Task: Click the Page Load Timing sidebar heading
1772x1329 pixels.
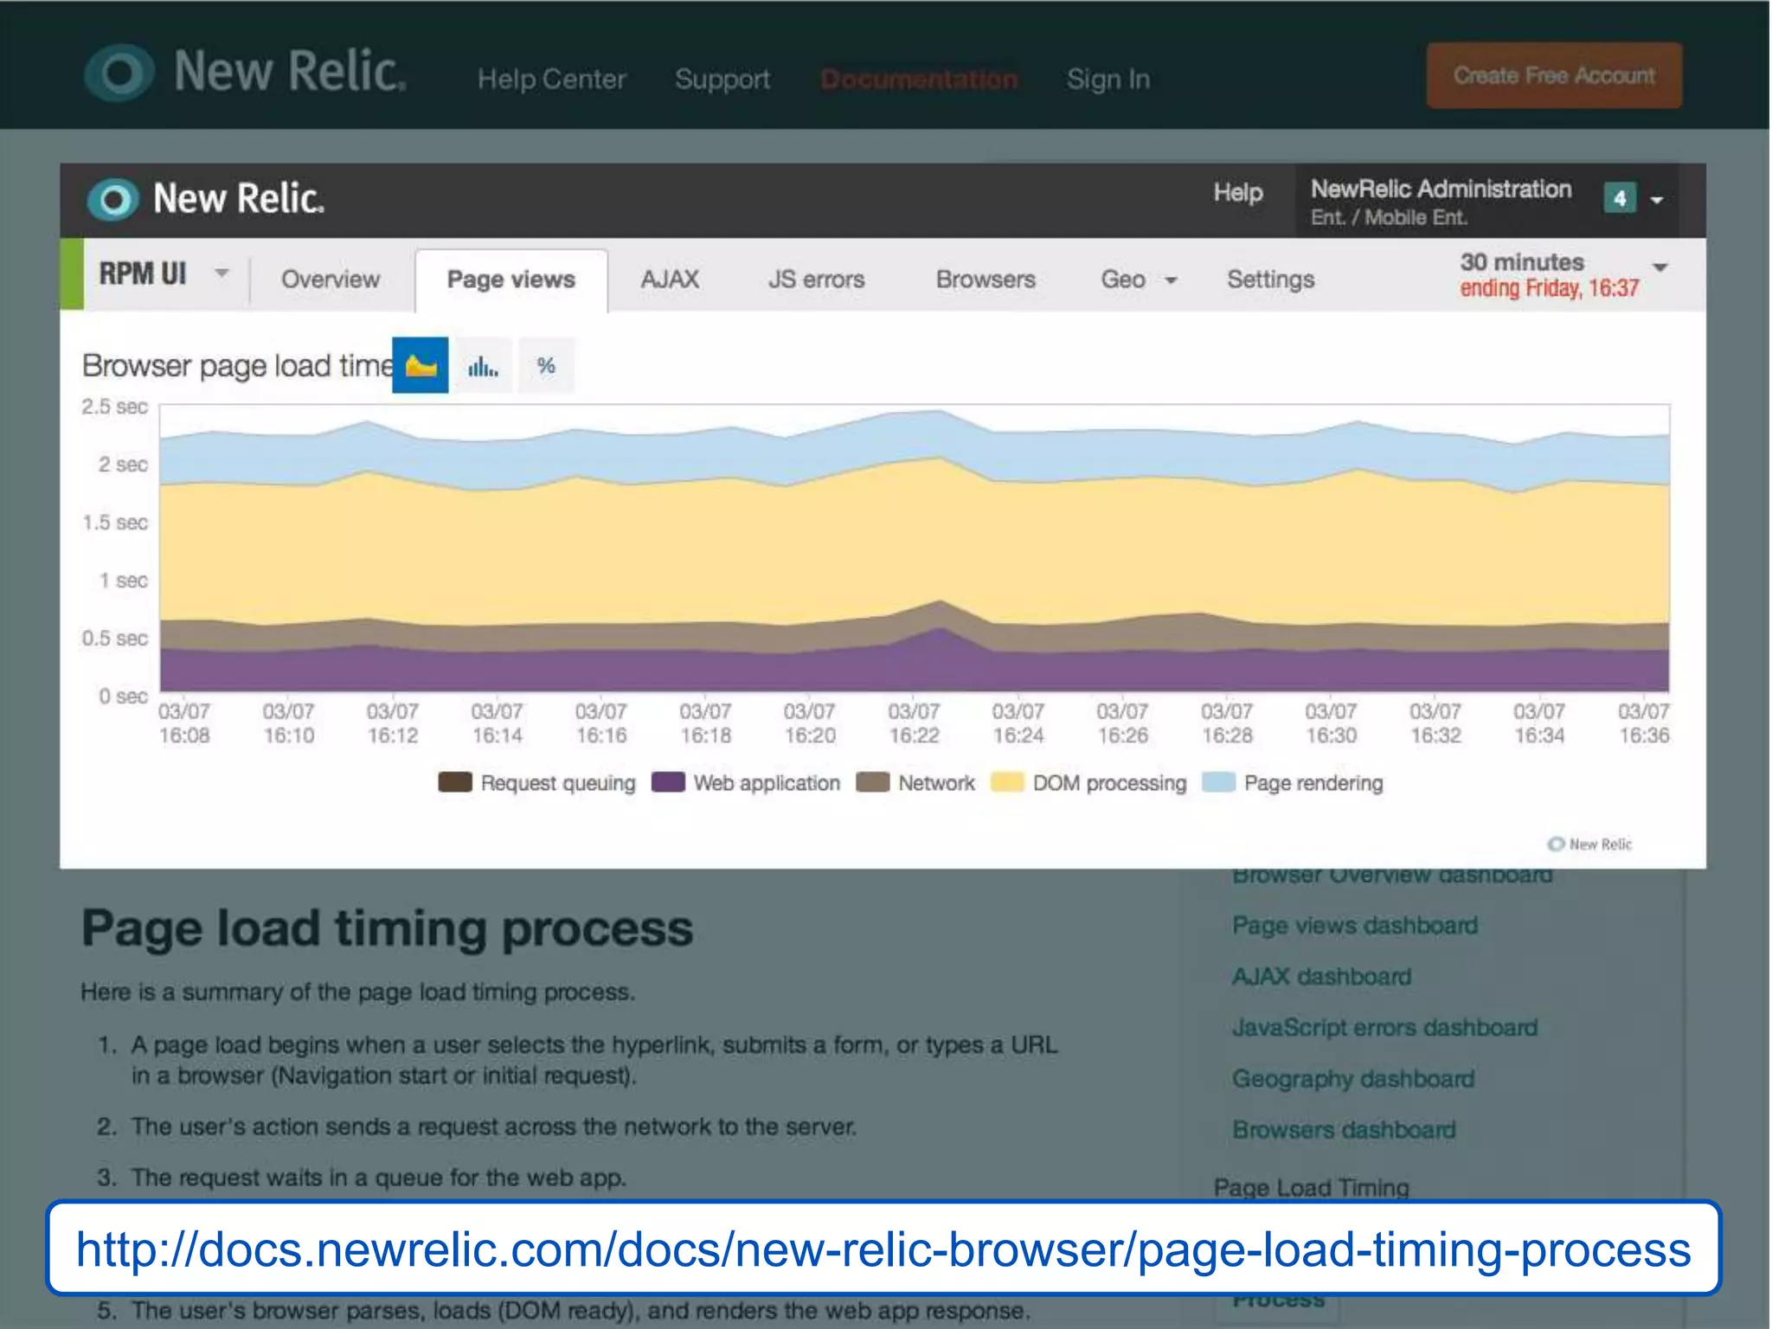Action: [1311, 1188]
